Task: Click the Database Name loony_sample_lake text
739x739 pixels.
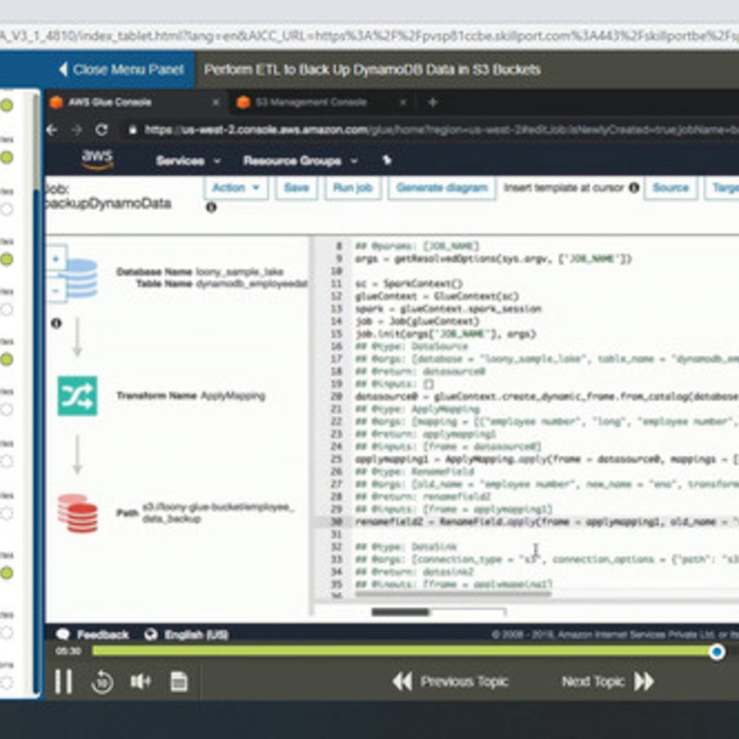Action: (x=200, y=272)
